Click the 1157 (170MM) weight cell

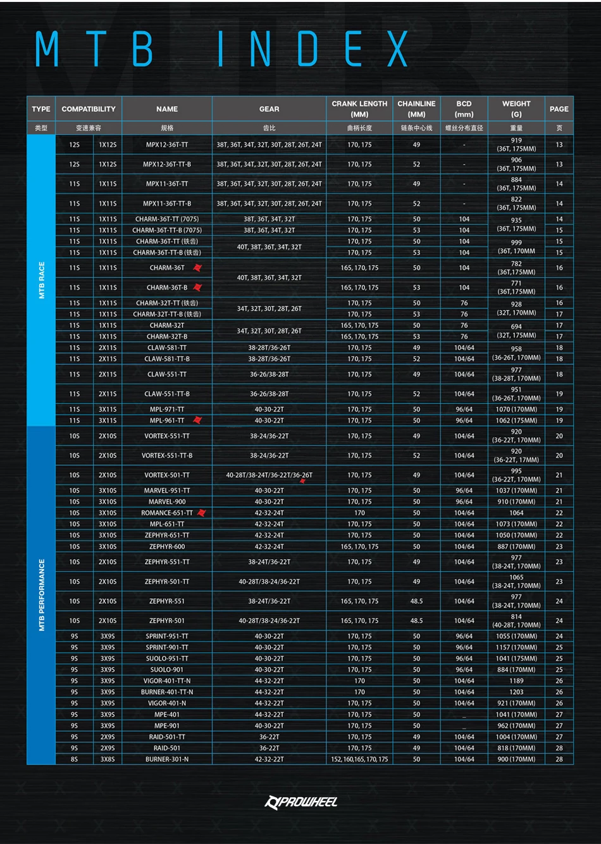(516, 647)
